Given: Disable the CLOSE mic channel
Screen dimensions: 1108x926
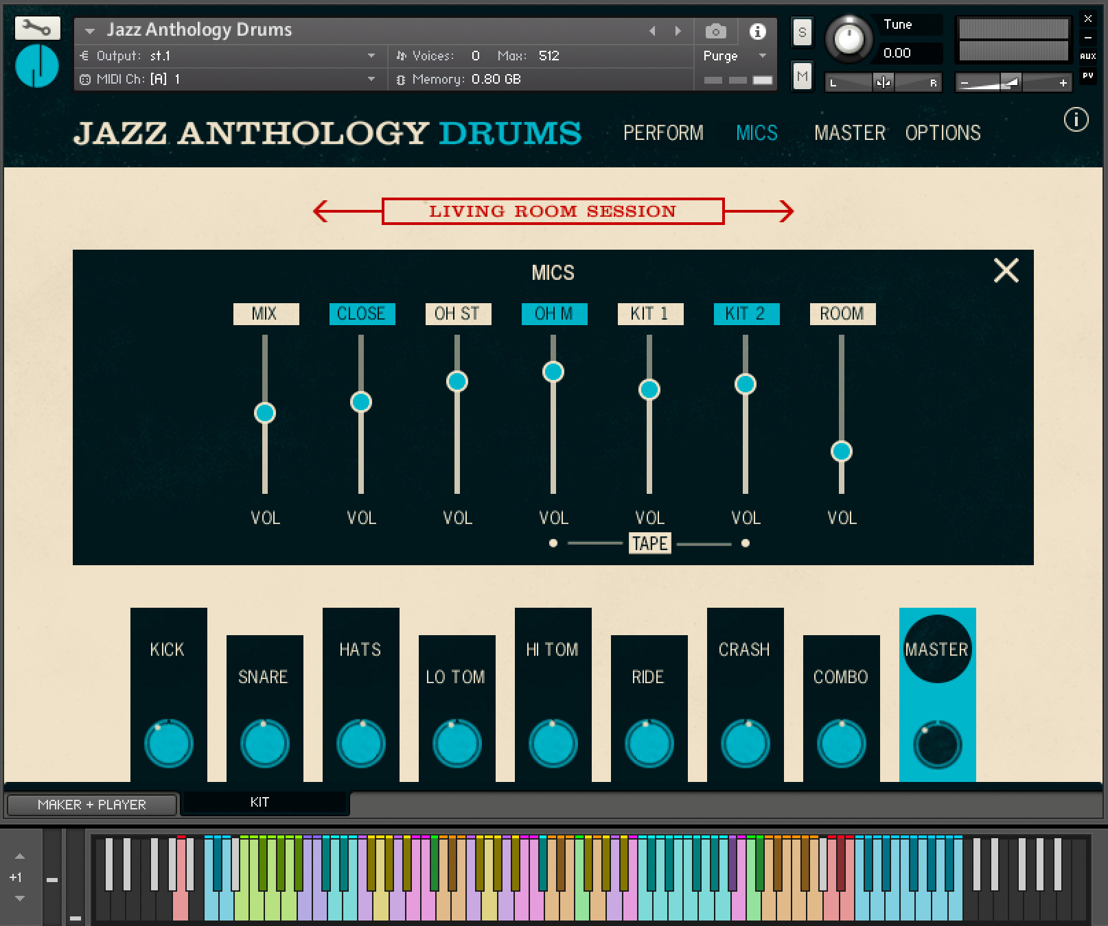Looking at the screenshot, I should coord(362,313).
